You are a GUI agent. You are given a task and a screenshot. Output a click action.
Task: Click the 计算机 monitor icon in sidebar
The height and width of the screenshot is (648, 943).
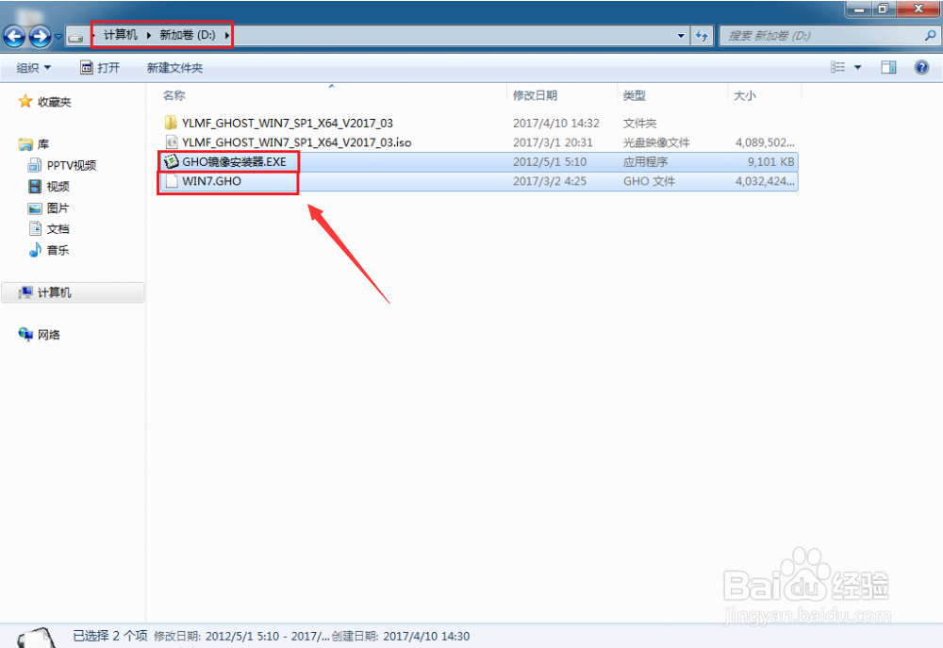pyautogui.click(x=25, y=292)
